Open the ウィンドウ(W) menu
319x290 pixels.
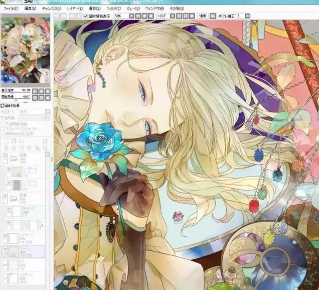pyautogui.click(x=154, y=9)
